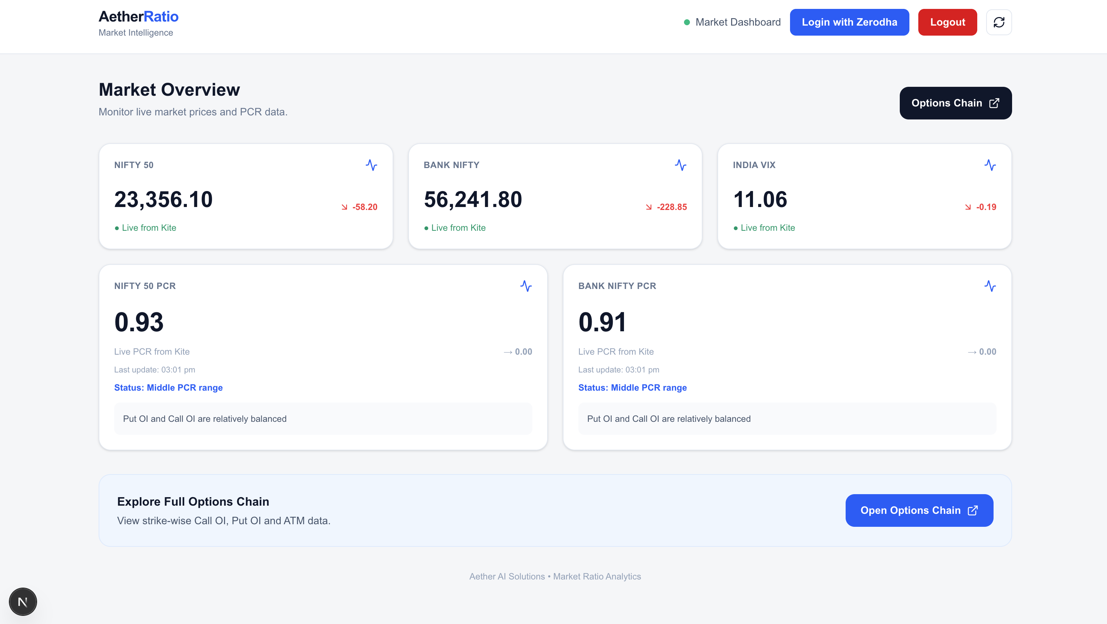
Task: Click the activity pulse icon on BANK NIFTY card
Action: (x=680, y=165)
